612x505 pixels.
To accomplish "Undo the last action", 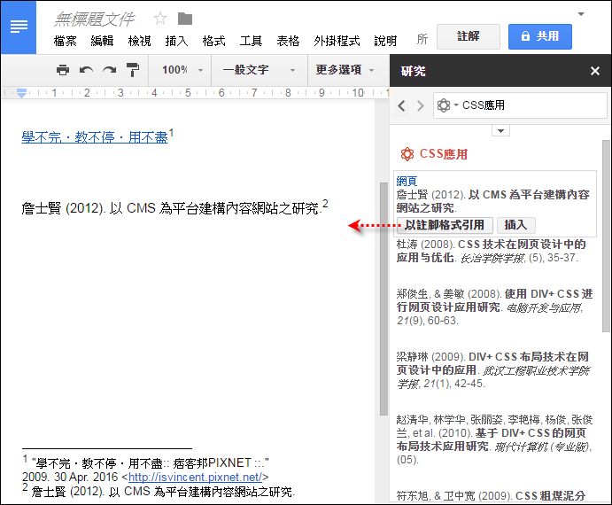I will click(86, 70).
